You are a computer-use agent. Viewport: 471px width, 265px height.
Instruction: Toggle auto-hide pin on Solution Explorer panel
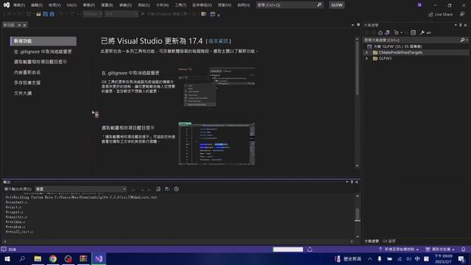pos(460,25)
